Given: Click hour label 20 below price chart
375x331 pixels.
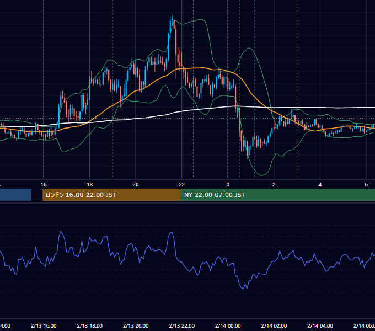Looking at the screenshot, I should tap(136, 185).
